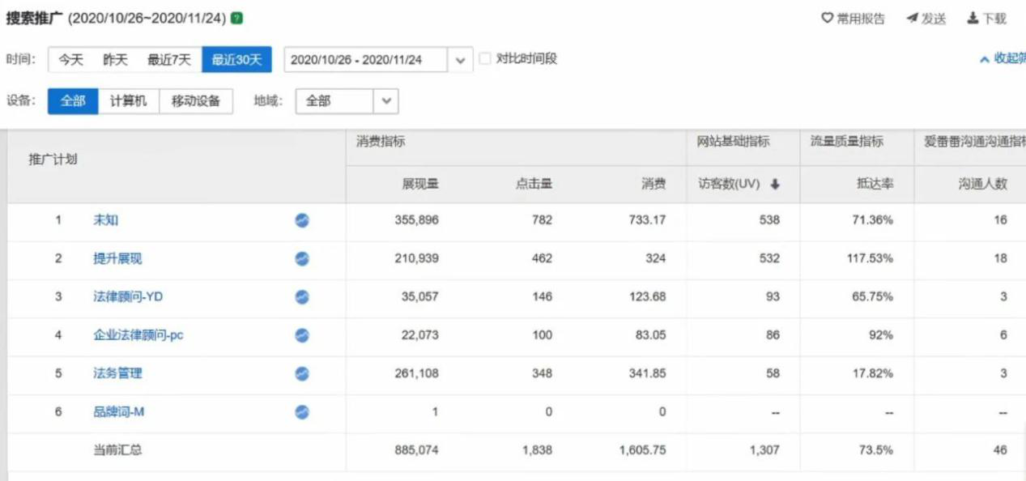Screen dimensions: 1026x481
Task: Open the 提升展现 campaign link
Action: coord(117,258)
